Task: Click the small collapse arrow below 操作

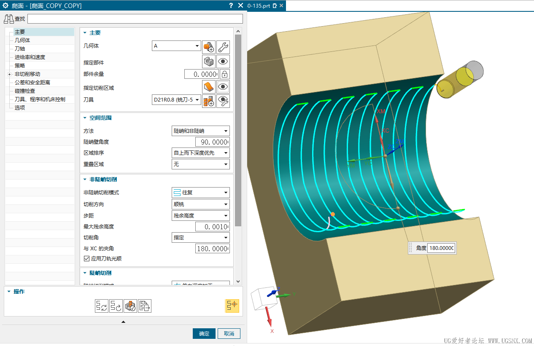Action: coord(123,322)
